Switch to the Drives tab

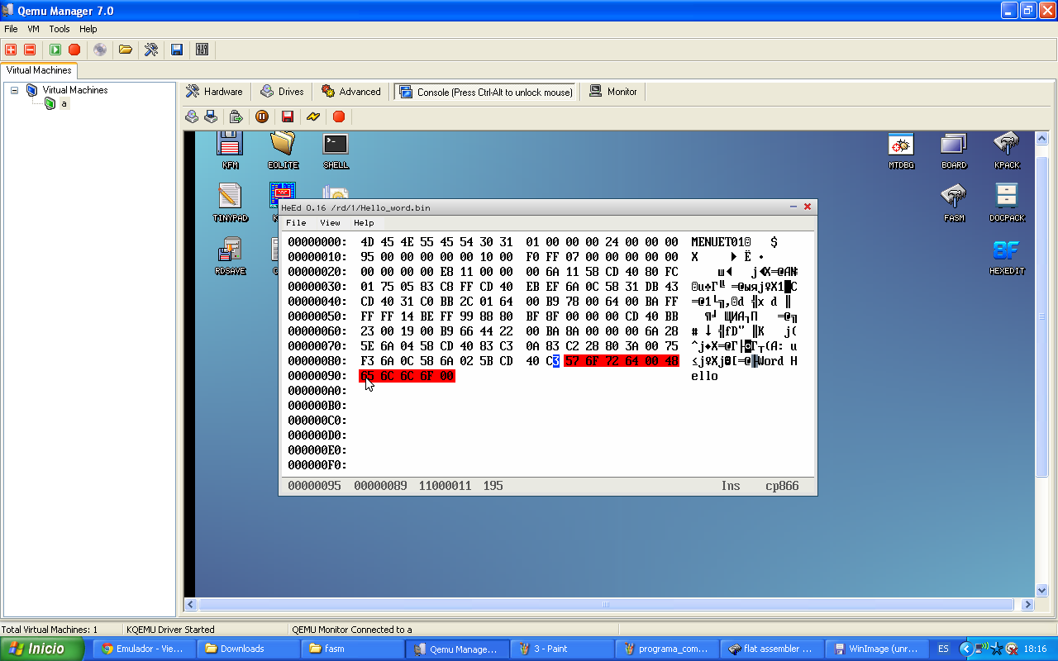click(x=283, y=92)
